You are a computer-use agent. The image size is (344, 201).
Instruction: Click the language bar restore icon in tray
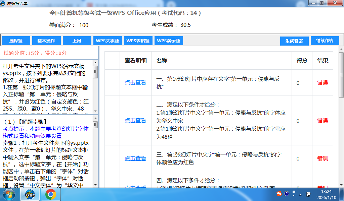pos(294,192)
